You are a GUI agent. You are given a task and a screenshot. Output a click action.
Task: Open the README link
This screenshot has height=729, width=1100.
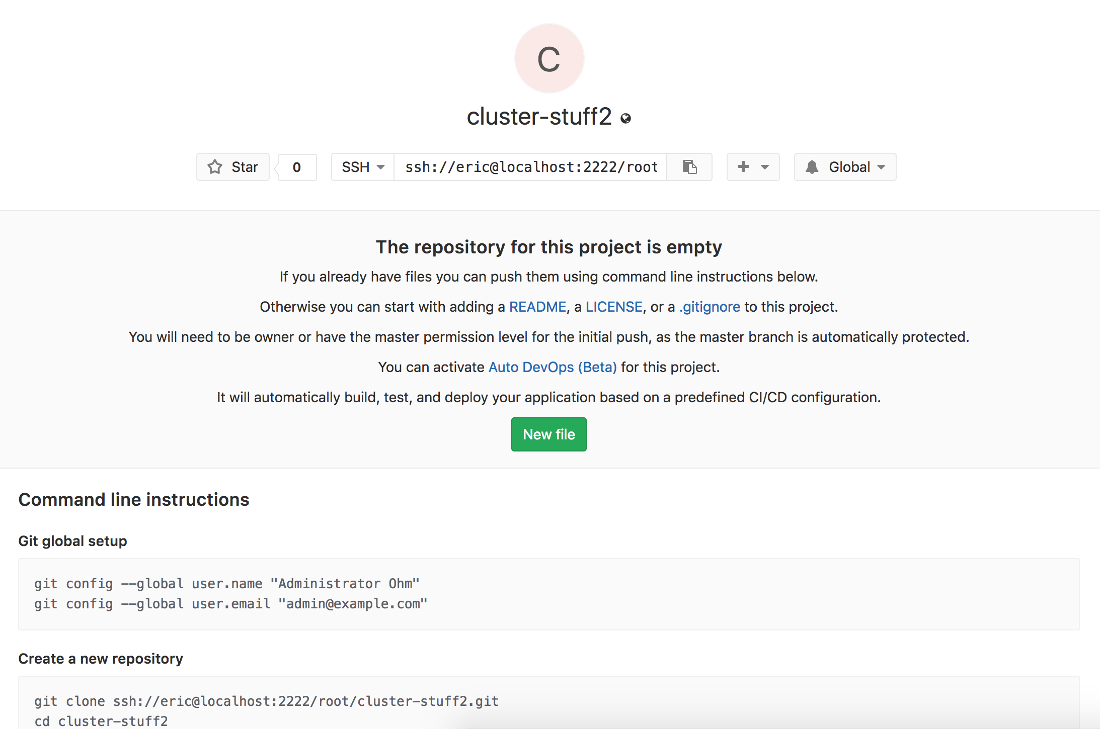(x=537, y=307)
